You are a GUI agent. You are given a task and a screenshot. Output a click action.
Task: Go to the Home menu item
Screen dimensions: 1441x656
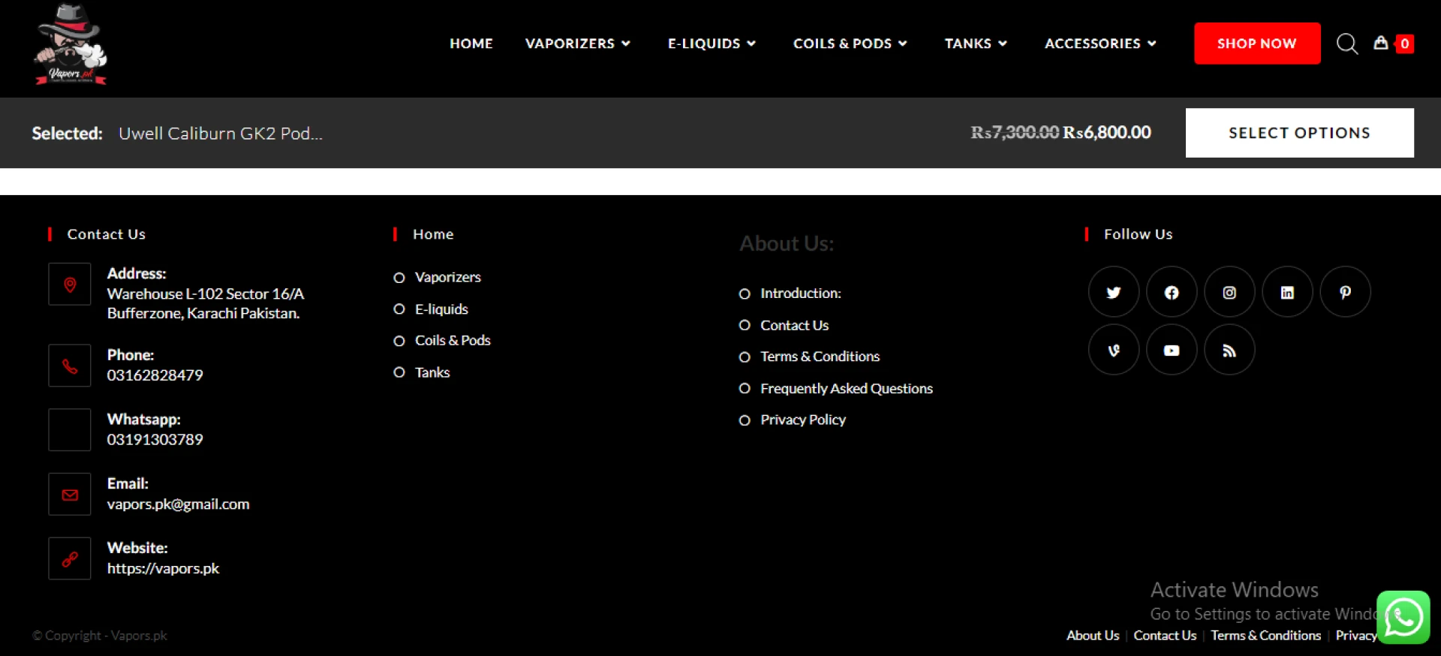[x=471, y=44]
